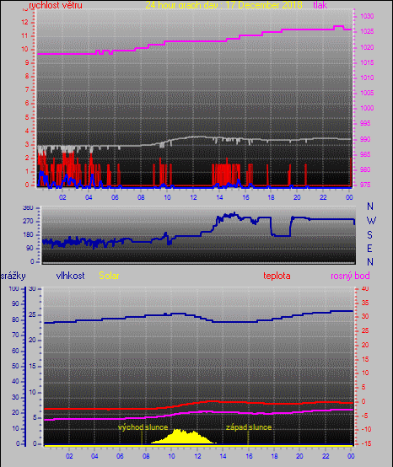This screenshot has width=393, height=467.
Task: Click the blue 'vlhkost' humidity label
Action: 70,276
